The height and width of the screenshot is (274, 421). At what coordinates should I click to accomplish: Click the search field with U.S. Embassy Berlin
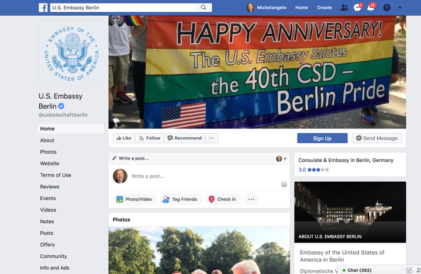[123, 8]
